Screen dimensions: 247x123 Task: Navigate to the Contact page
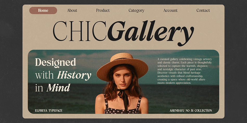coord(203,11)
